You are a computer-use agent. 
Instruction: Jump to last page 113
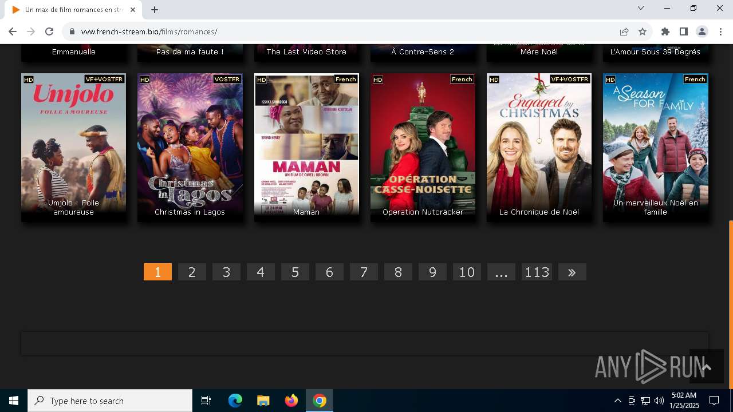click(537, 272)
